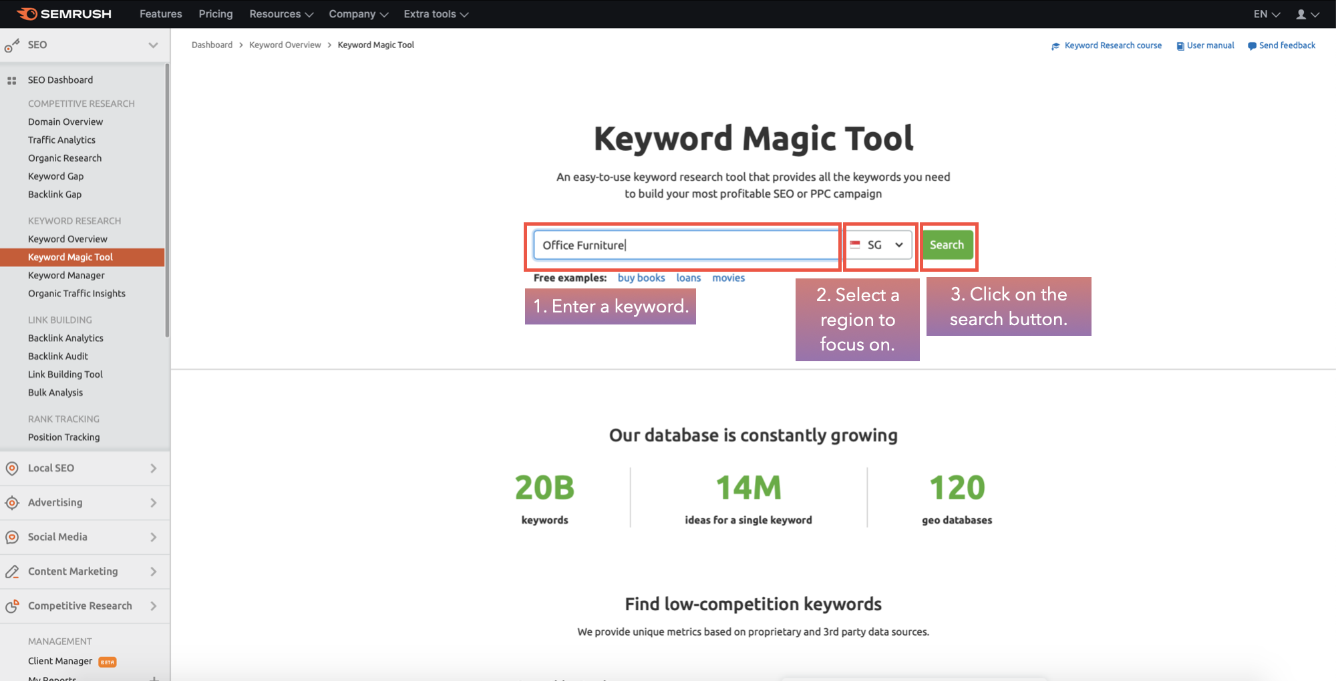Open SEO Dashboard in sidebar
The image size is (1336, 681).
click(x=60, y=80)
